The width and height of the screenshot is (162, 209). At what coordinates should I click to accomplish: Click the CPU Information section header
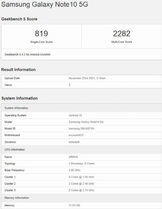[x=82, y=149]
